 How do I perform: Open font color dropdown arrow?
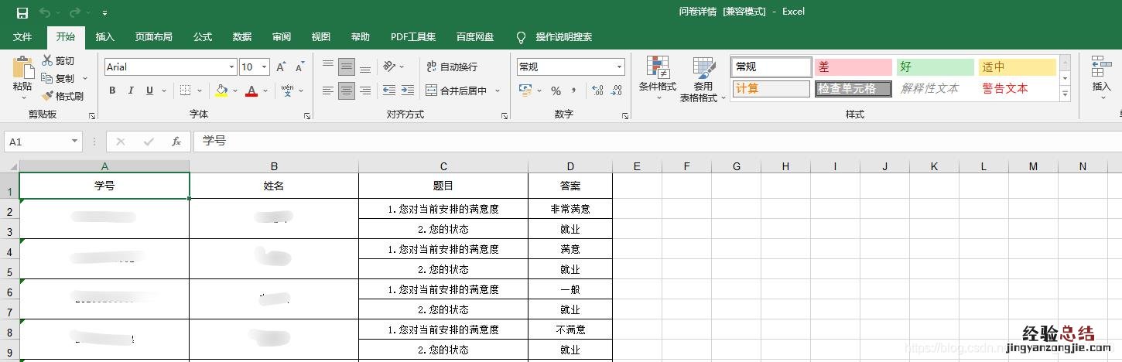point(265,90)
